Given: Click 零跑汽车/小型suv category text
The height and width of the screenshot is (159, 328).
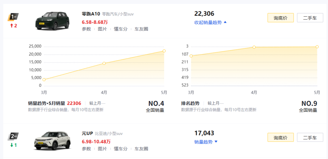Looking at the screenshot, I should click(x=118, y=14).
